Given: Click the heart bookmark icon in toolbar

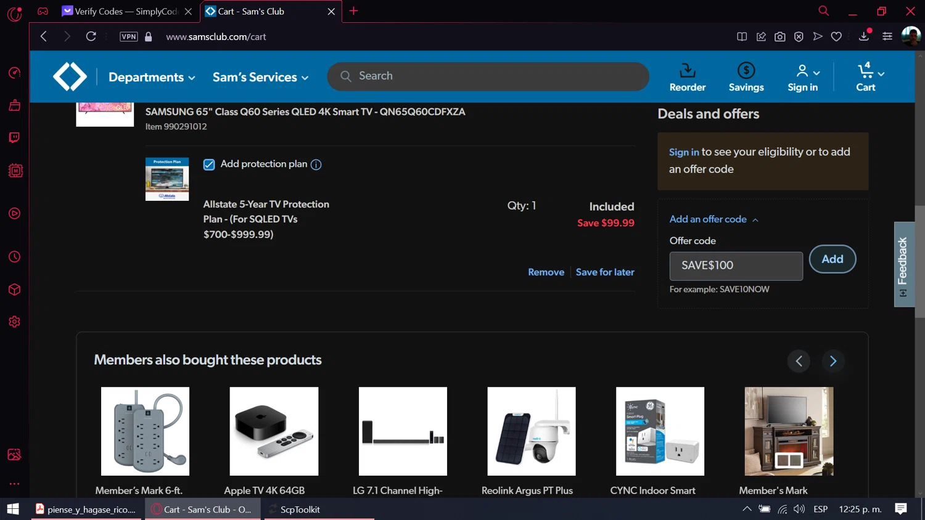Looking at the screenshot, I should tap(836, 36).
